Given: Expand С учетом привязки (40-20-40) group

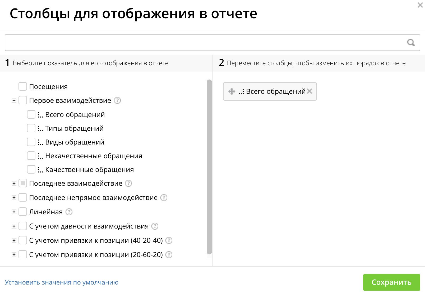Looking at the screenshot, I should 14,240.
